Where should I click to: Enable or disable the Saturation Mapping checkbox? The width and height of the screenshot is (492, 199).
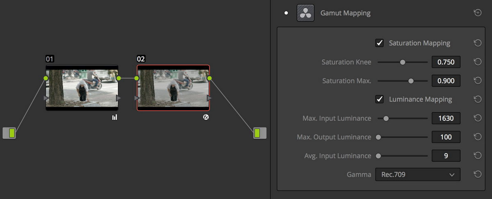point(380,43)
